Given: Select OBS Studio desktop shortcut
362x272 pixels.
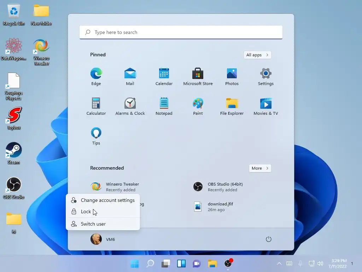Looking at the screenshot, I should pyautogui.click(x=14, y=188).
